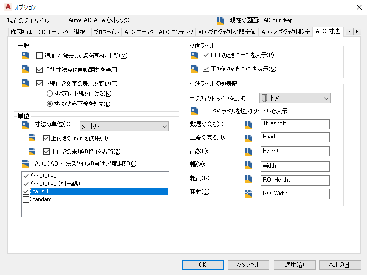Click the Threshold input field

coord(295,124)
